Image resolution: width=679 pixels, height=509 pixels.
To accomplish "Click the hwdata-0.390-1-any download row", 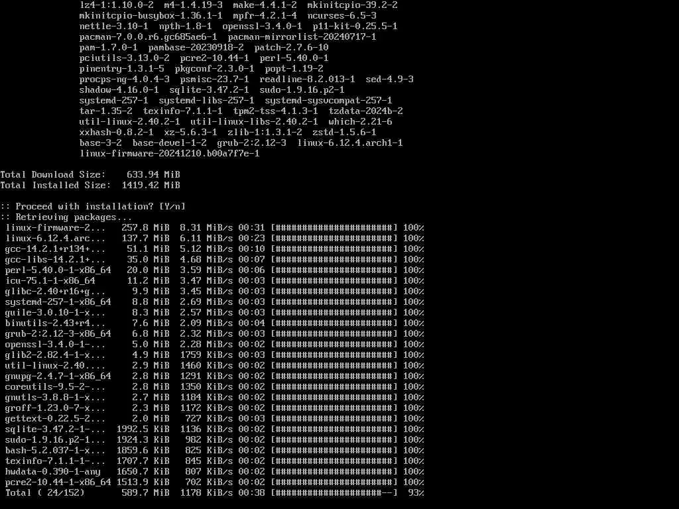I will click(214, 472).
